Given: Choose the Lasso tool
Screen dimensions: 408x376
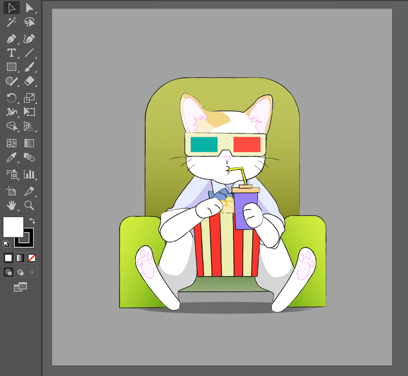Looking at the screenshot, I should tap(30, 22).
